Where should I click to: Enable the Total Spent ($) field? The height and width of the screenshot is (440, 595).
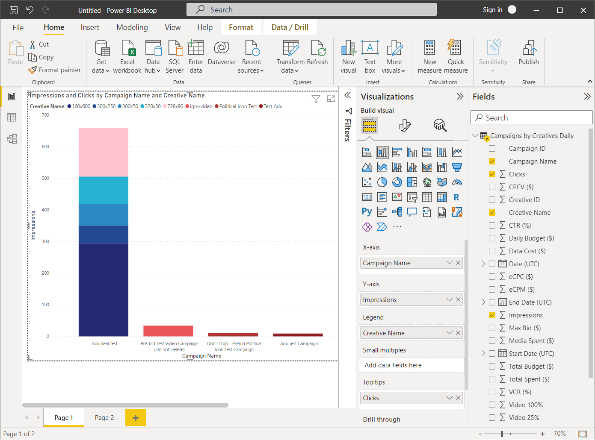point(492,379)
